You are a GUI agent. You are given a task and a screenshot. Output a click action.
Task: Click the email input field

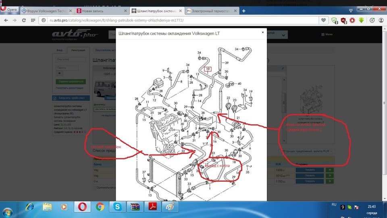(x=71, y=59)
